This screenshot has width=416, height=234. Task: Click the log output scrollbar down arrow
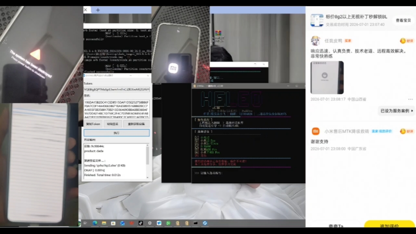[x=147, y=177]
